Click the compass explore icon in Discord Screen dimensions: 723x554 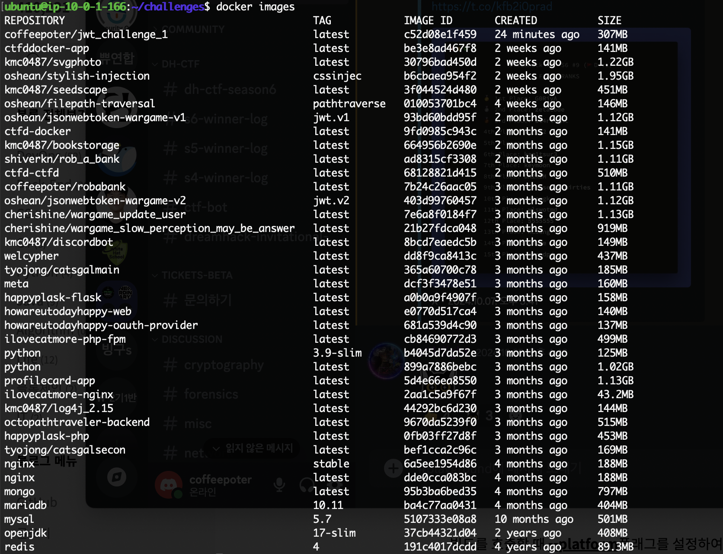point(117,477)
